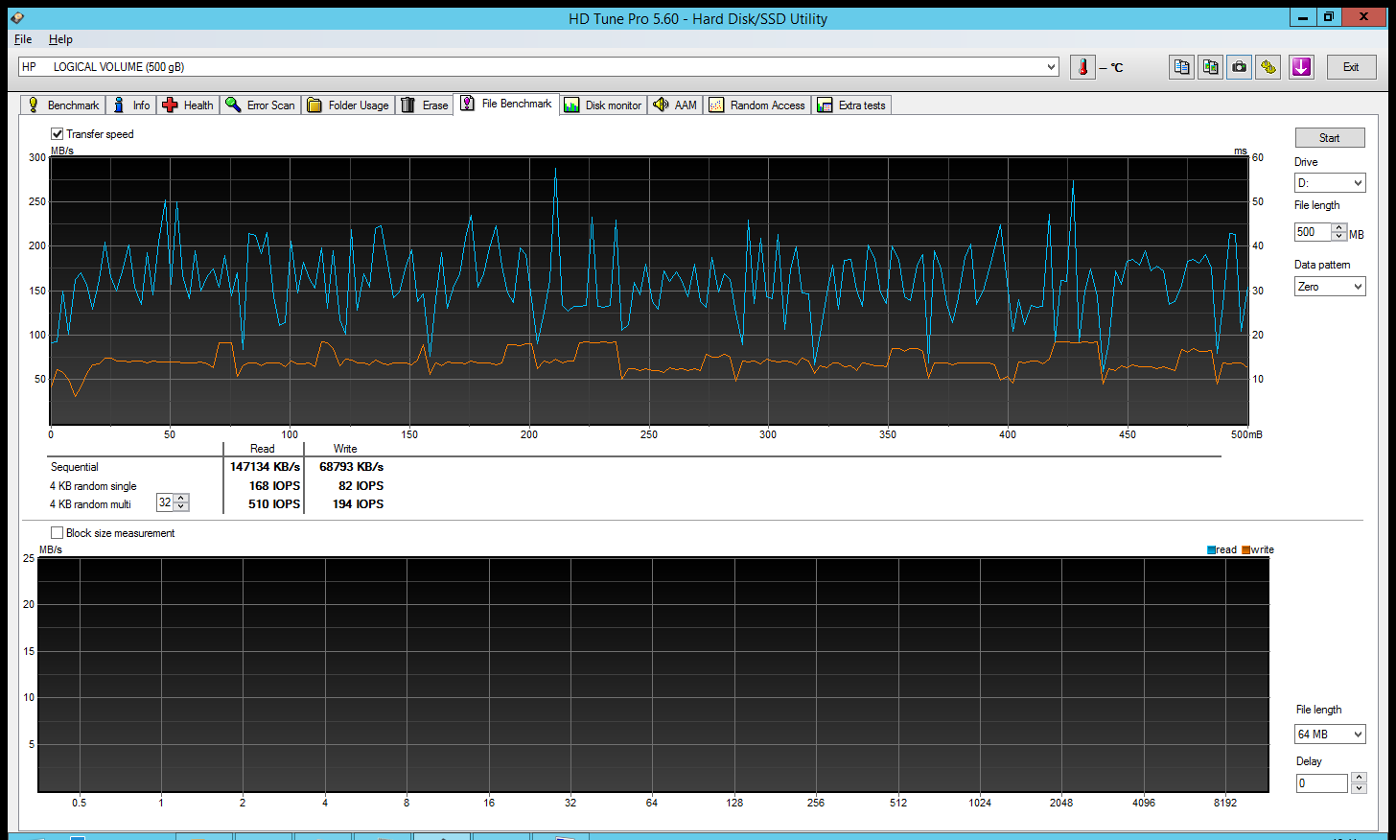Uncheck the Transfer speed checkbox
This screenshot has width=1396, height=840.
58,134
